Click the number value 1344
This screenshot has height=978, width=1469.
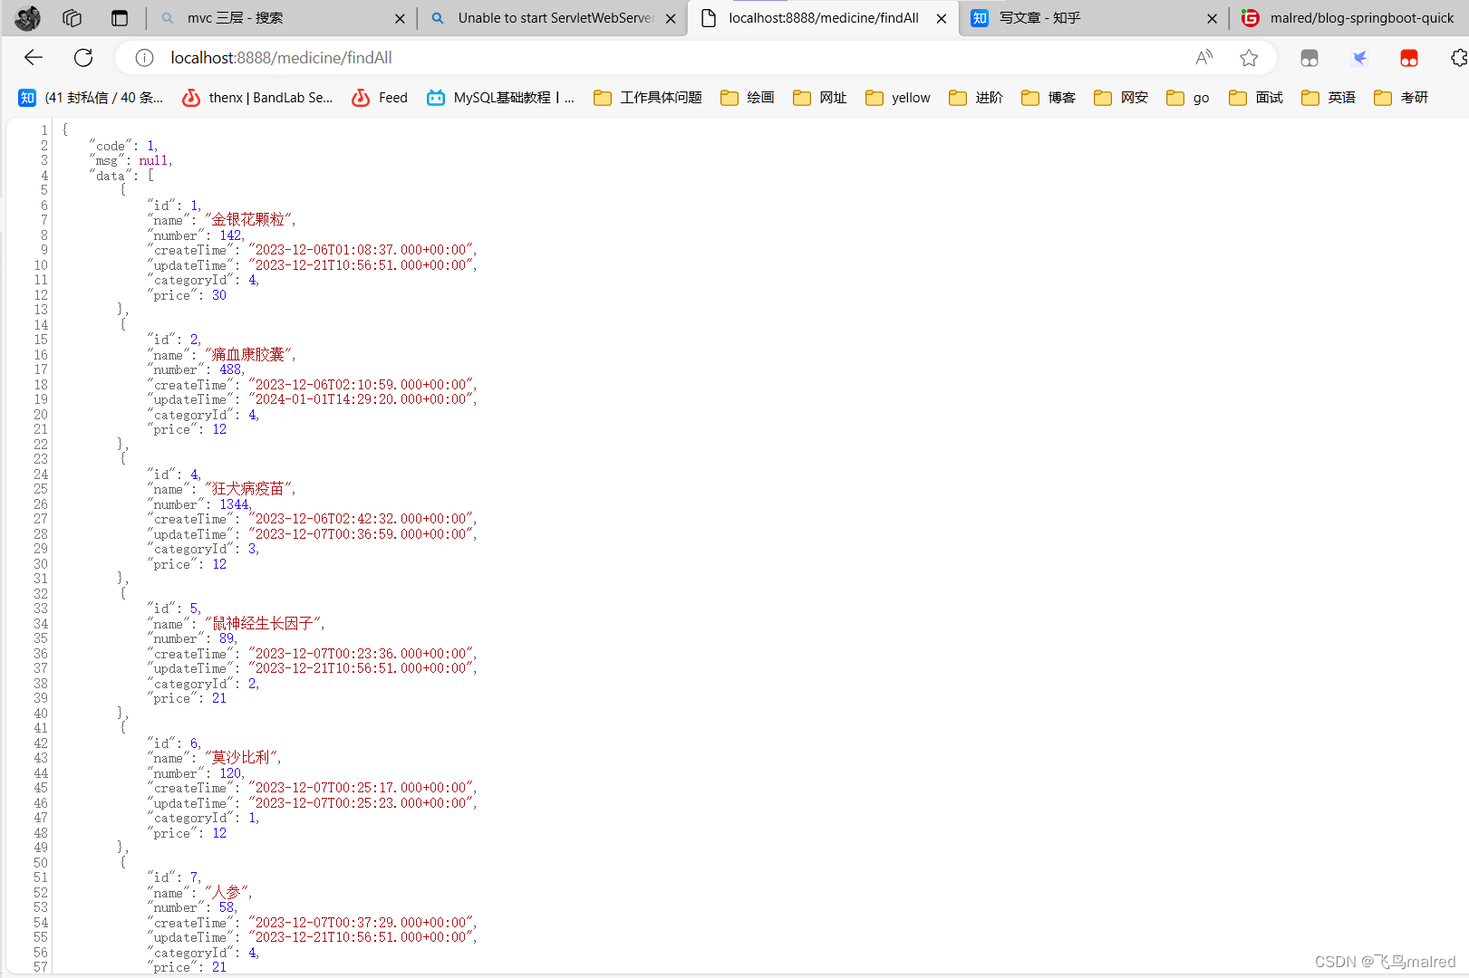pyautogui.click(x=234, y=504)
